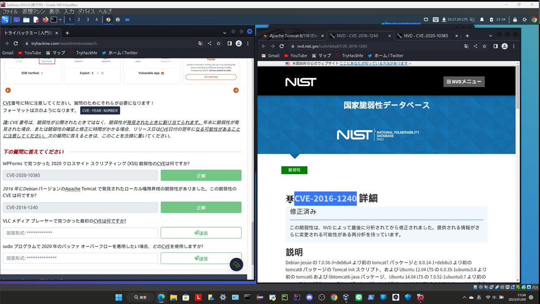Open the LINE app from the Windows taskbar
This screenshot has width=540, height=304.
[x=359, y=297]
